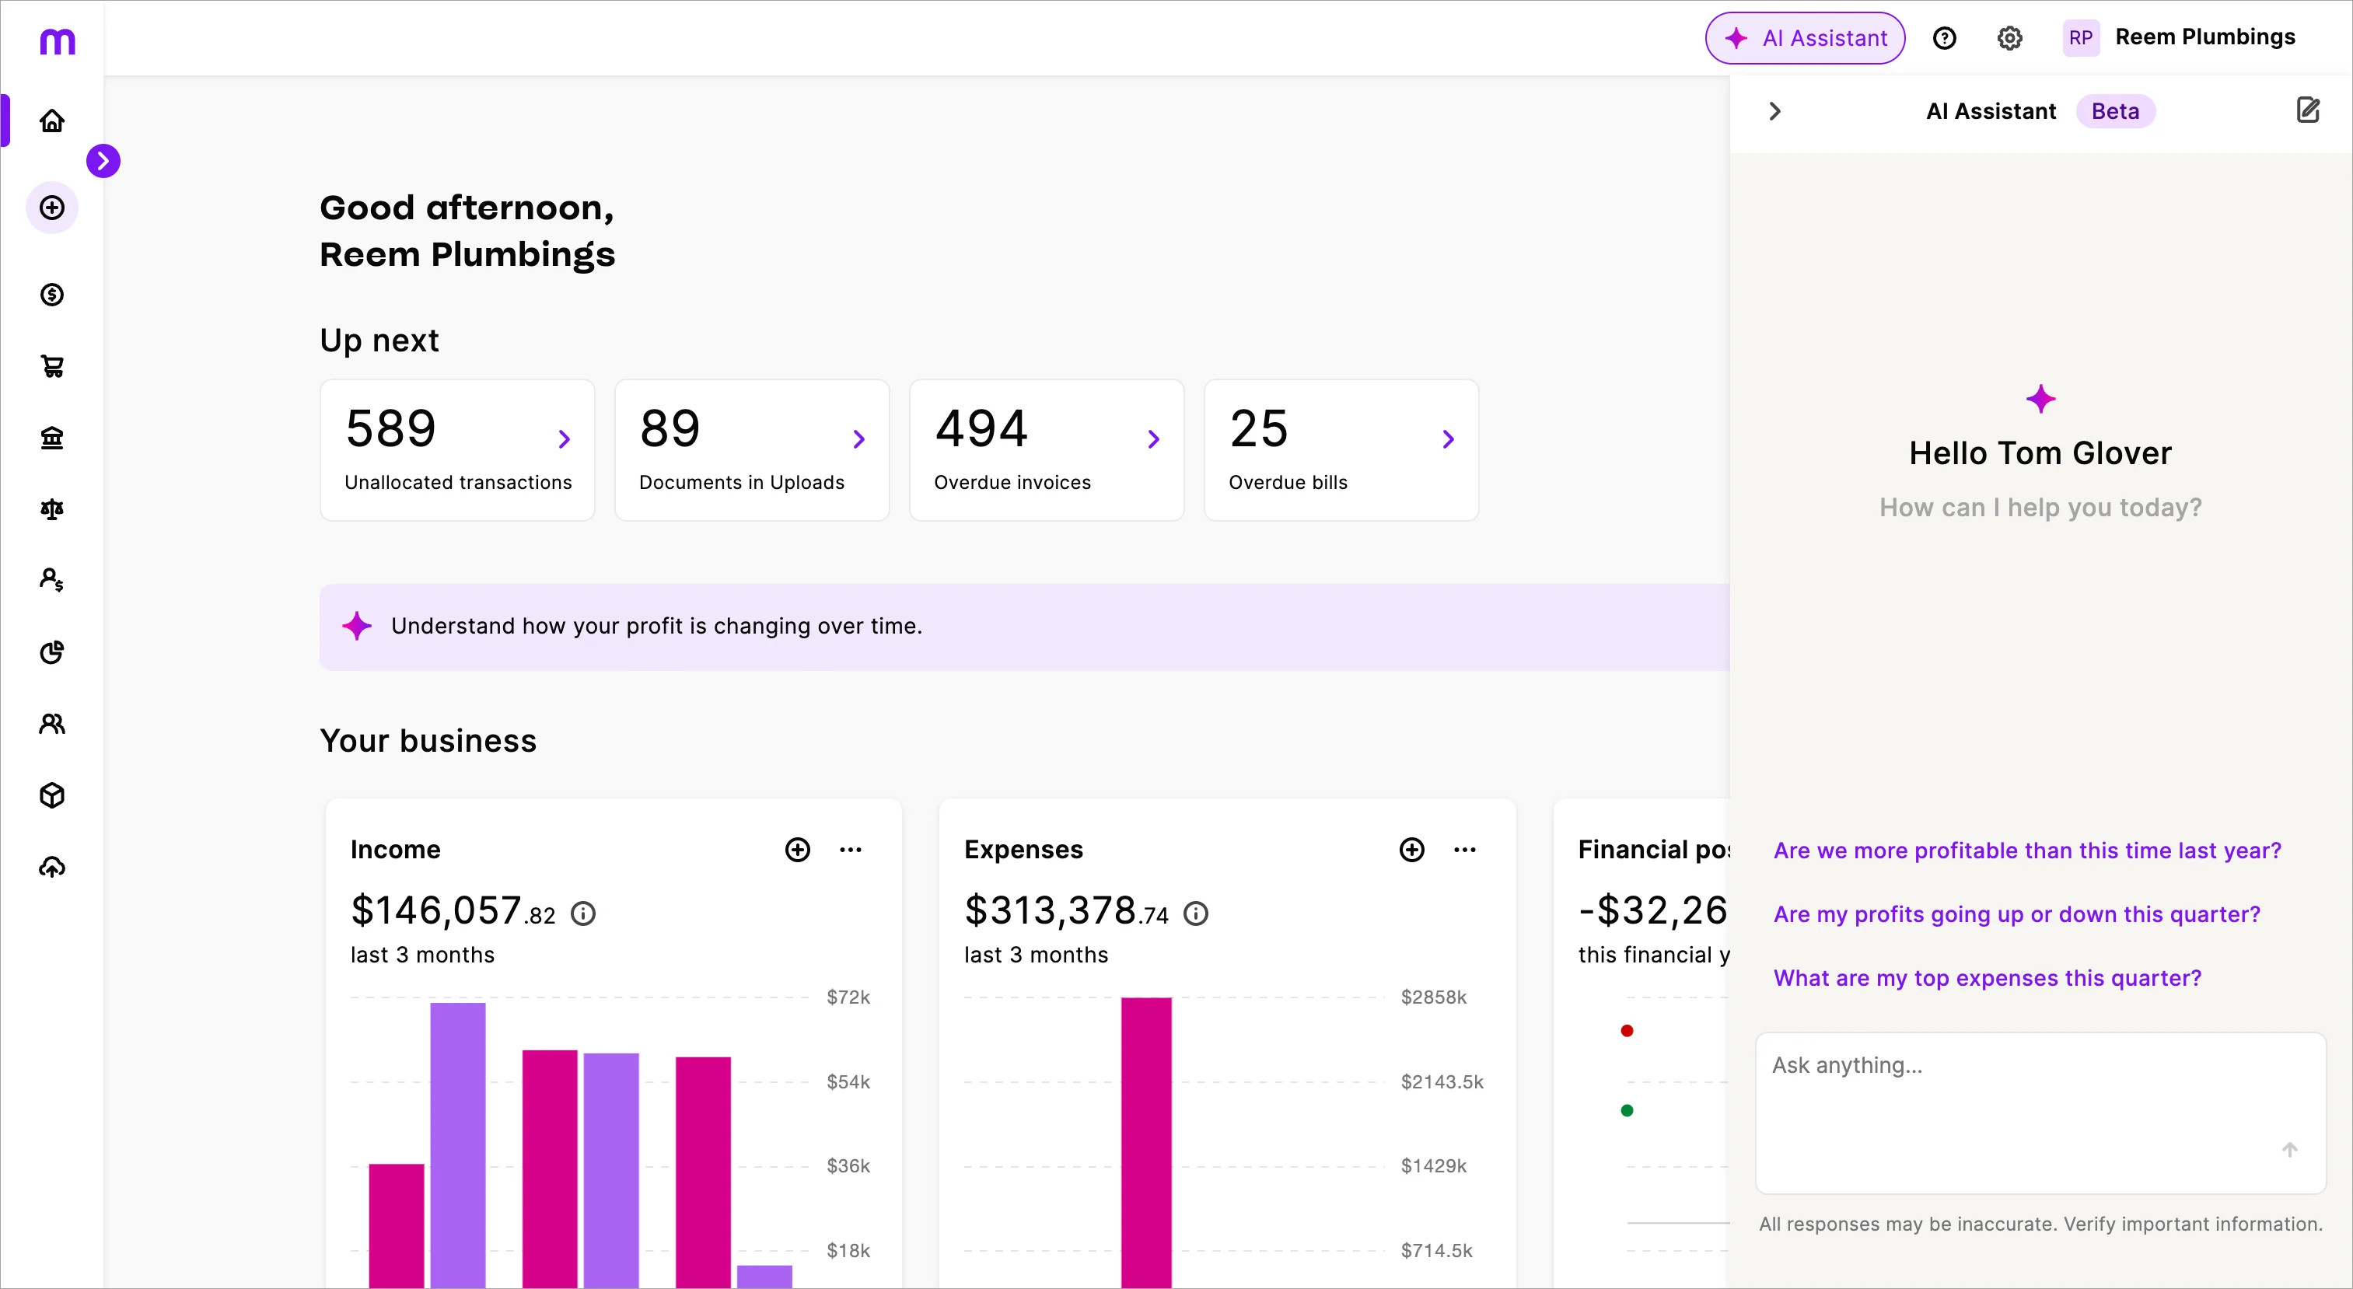Click the green dot in the Financial position chart

[1626, 1111]
